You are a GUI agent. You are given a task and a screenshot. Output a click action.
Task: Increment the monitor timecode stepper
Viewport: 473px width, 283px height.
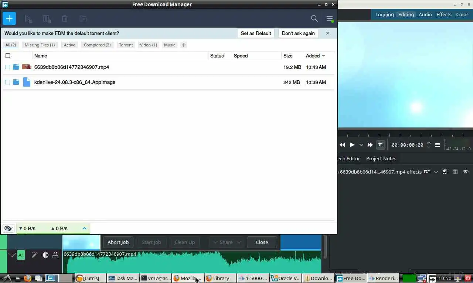click(429, 143)
